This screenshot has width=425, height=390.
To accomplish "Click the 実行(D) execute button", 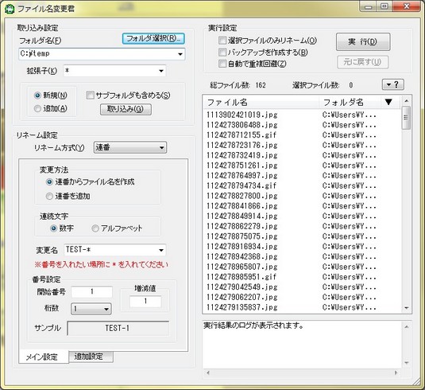I will pos(363,41).
